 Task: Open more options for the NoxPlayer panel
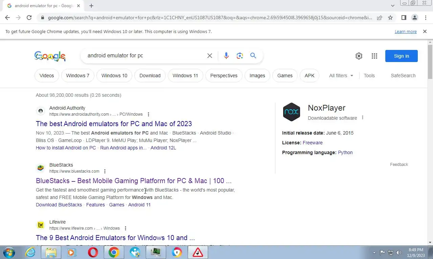click(x=362, y=118)
